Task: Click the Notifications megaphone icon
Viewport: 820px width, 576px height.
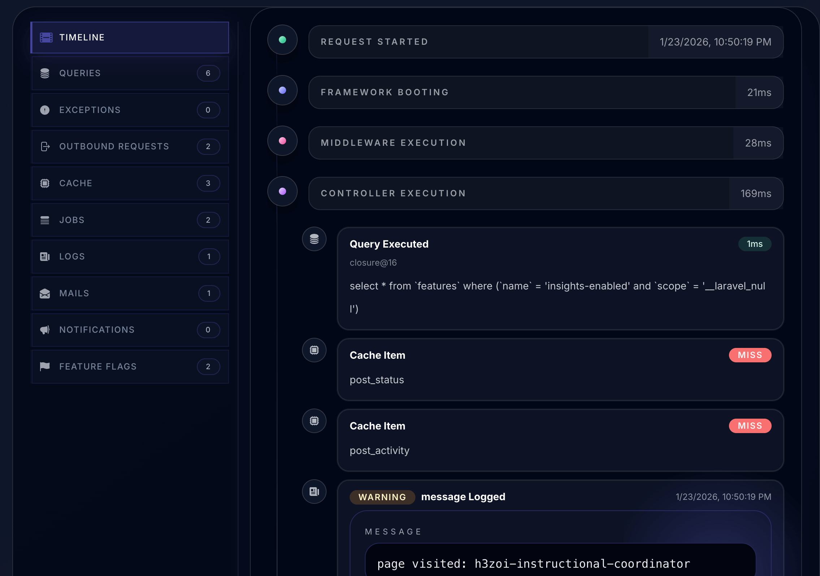Action: pos(45,330)
